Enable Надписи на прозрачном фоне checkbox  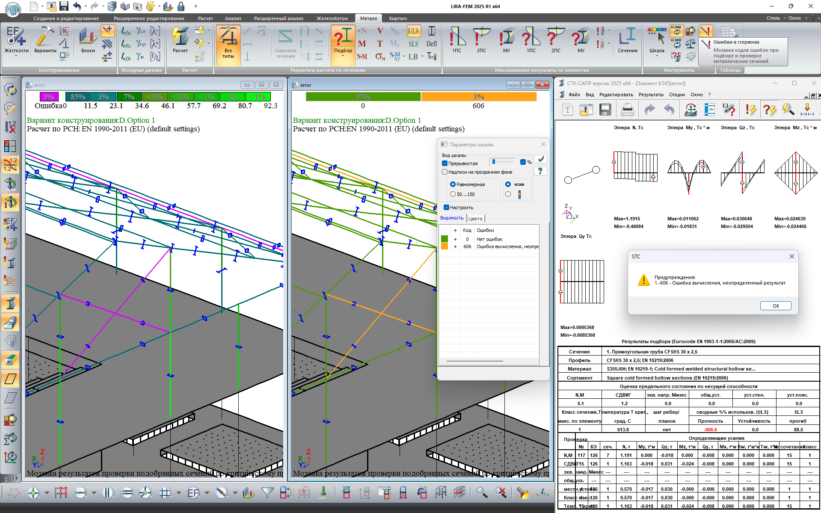point(445,172)
